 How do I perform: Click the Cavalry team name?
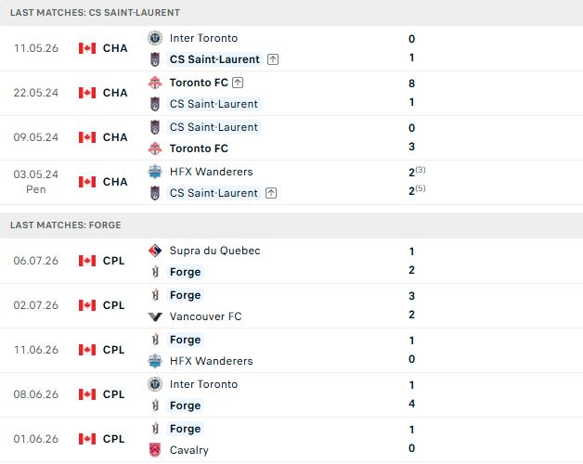click(188, 450)
